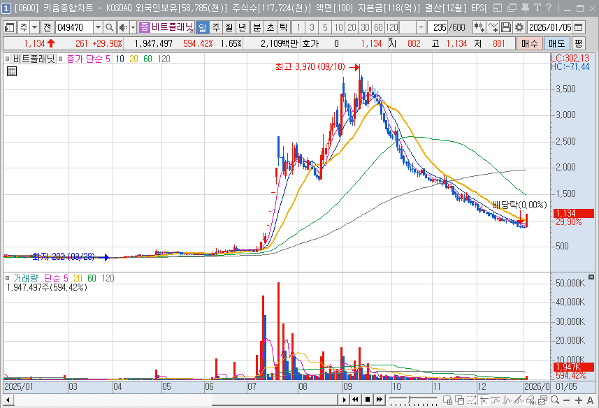599x408 pixels.
Task: Select the 10 interval preset
Action: (339, 27)
